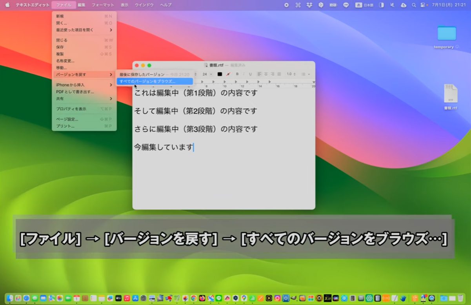Viewport: 471px width, 305px height.
Task: Open Calendar from the Dock
Action: [77, 298]
